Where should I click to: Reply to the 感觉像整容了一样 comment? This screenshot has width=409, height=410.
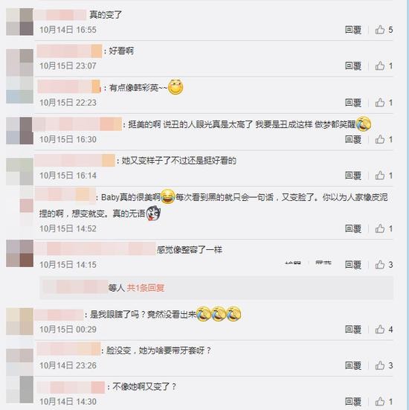(353, 265)
